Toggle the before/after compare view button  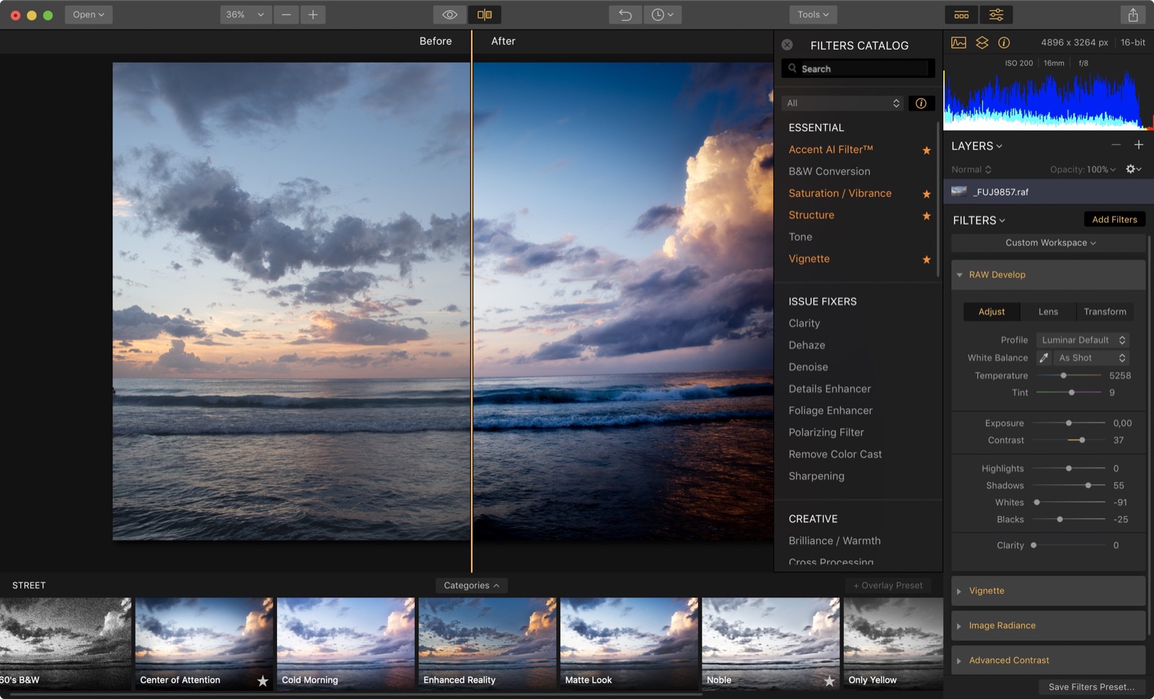(x=485, y=14)
